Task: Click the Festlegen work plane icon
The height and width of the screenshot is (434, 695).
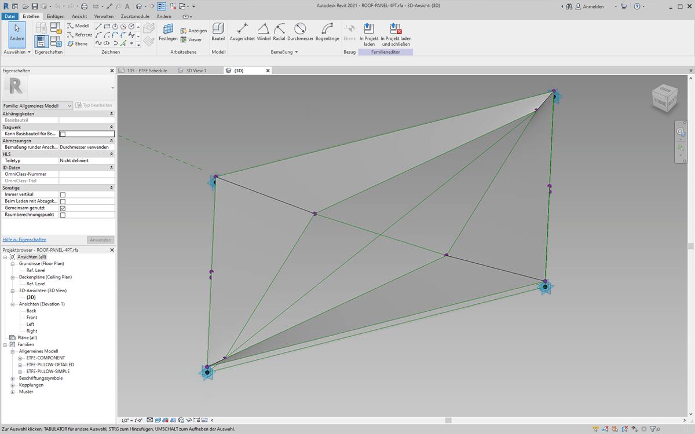Action: (168, 32)
